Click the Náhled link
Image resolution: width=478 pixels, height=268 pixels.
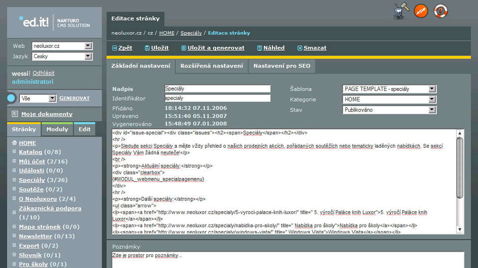coord(274,48)
